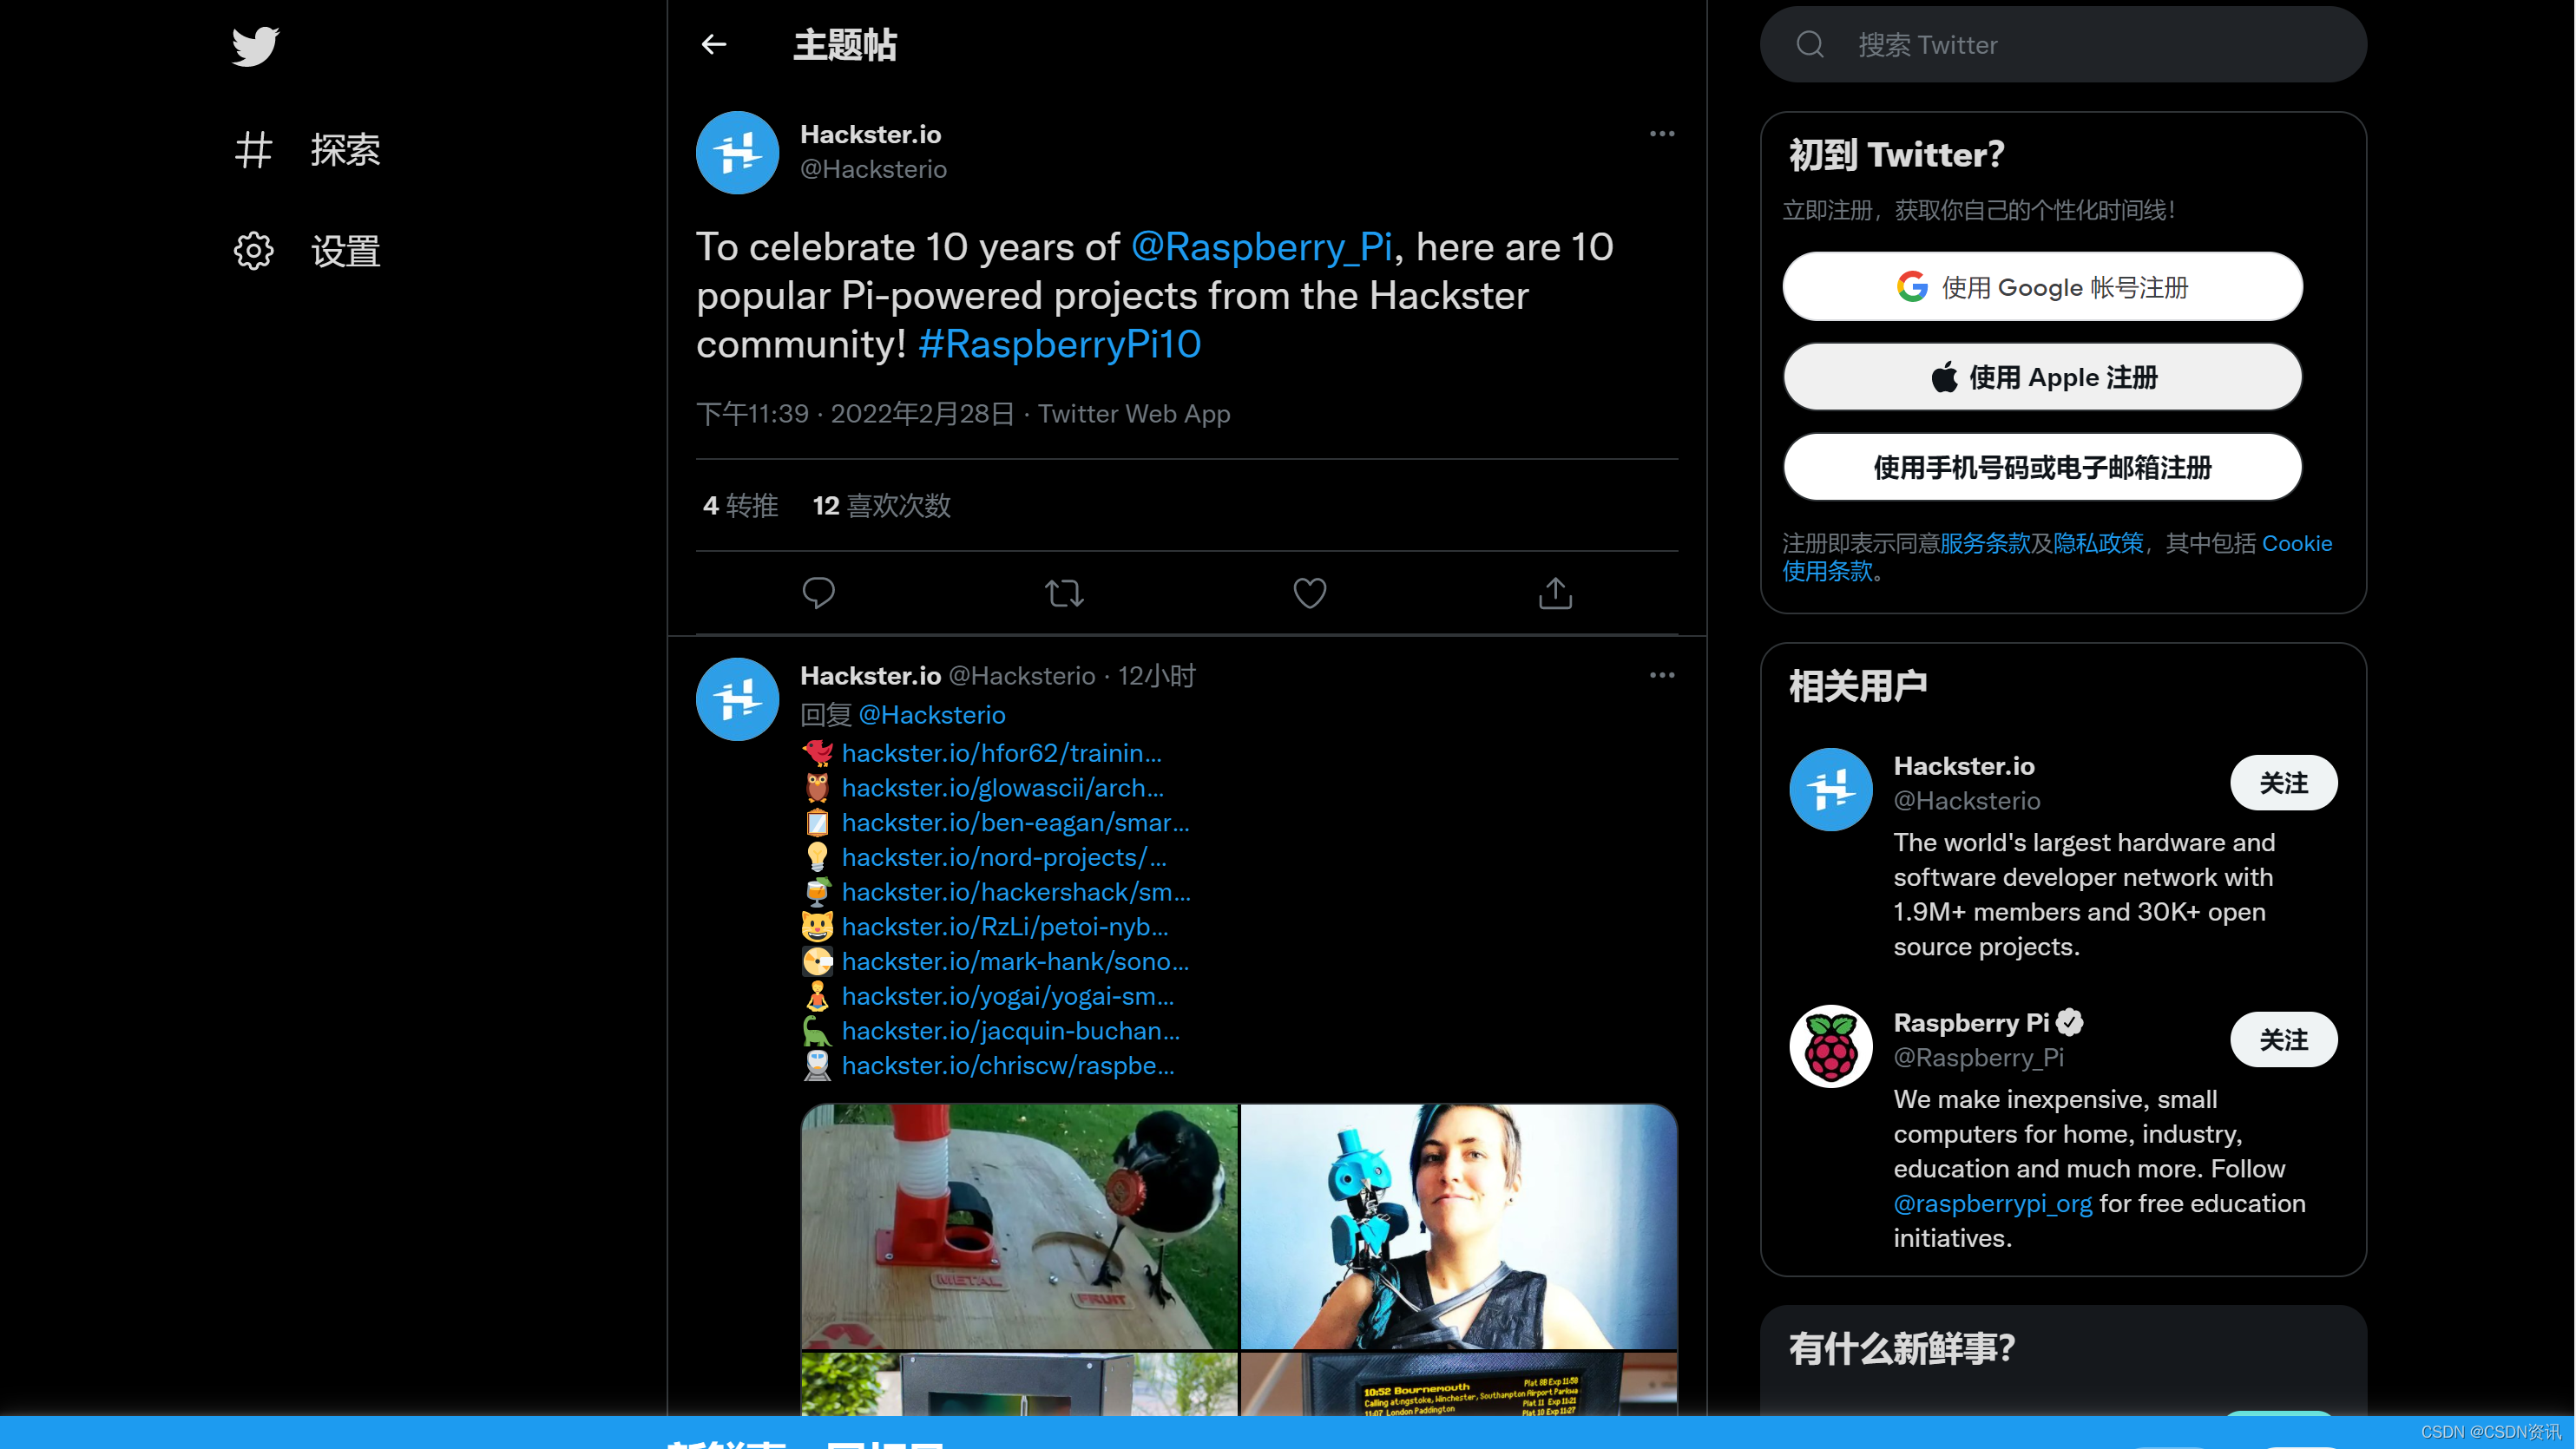Open Hackster.io author name on reply
The image size is (2576, 1449).
pos(870,676)
